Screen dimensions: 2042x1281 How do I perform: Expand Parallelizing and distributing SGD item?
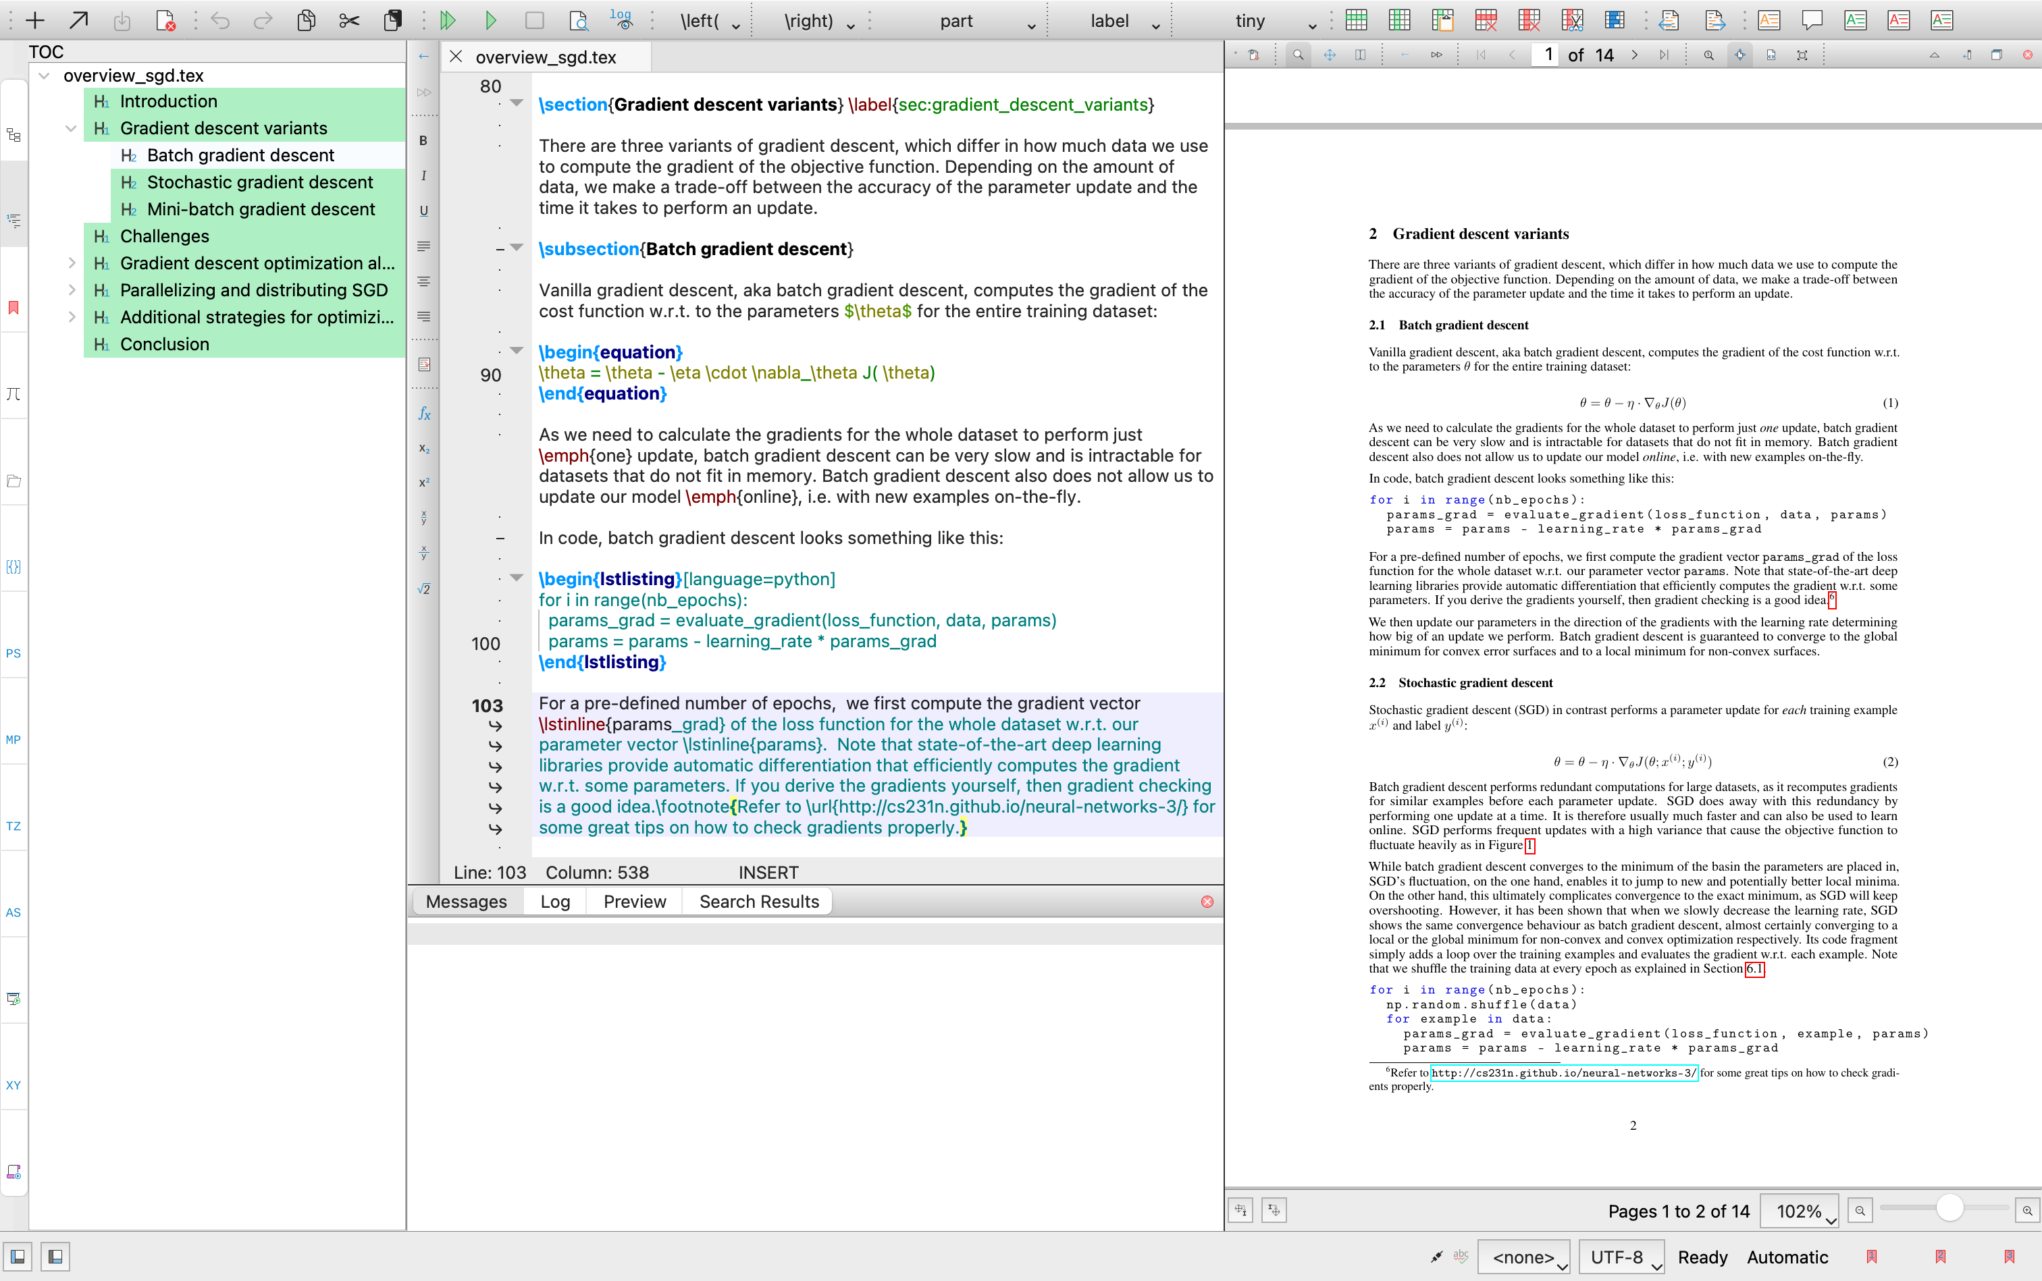coord(72,291)
